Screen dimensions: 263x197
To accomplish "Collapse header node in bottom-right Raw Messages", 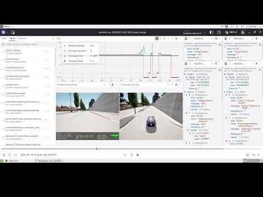I will [225, 74].
